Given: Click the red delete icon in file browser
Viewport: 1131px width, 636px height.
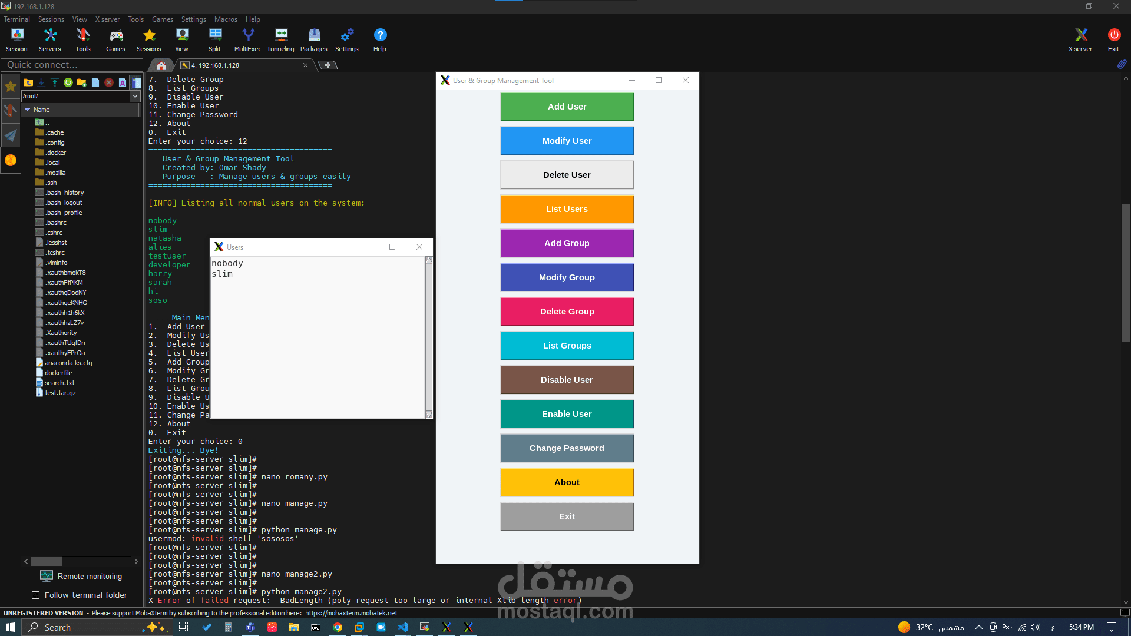Looking at the screenshot, I should [109, 82].
